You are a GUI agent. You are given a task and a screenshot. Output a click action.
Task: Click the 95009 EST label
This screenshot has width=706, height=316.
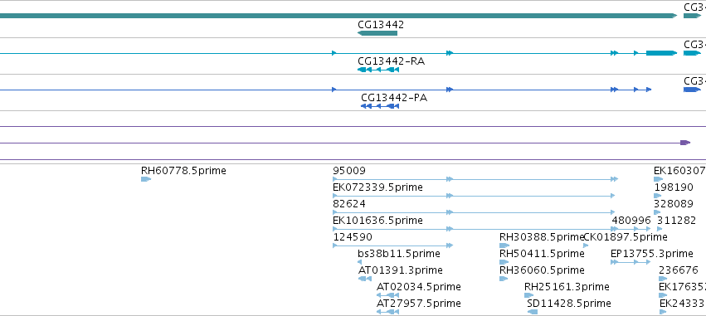[349, 171]
